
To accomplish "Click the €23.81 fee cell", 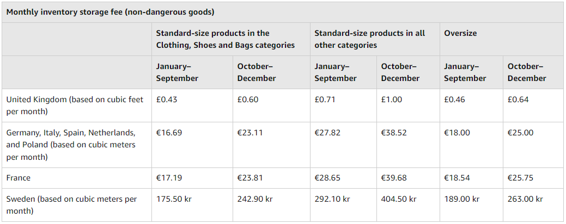I will (x=250, y=178).
